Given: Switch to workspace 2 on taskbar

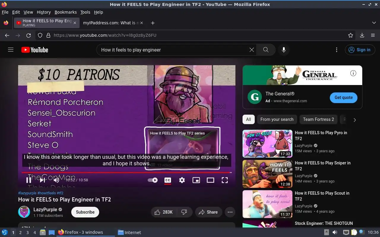Looking at the screenshot, I should 20,233.
